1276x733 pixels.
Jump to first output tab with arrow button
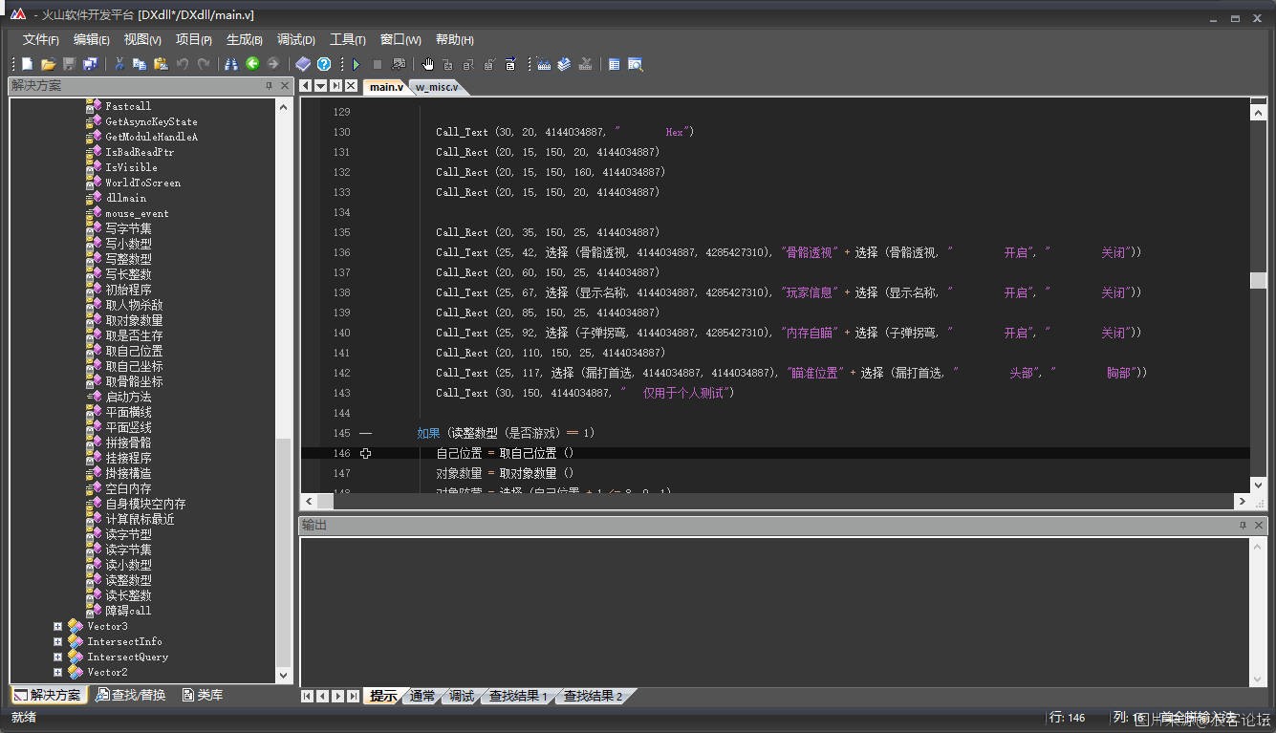coord(307,696)
